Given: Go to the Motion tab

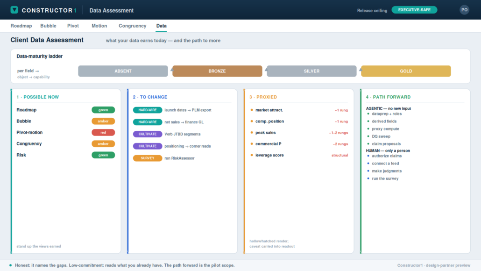Looking at the screenshot, I should pyautogui.click(x=99, y=26).
